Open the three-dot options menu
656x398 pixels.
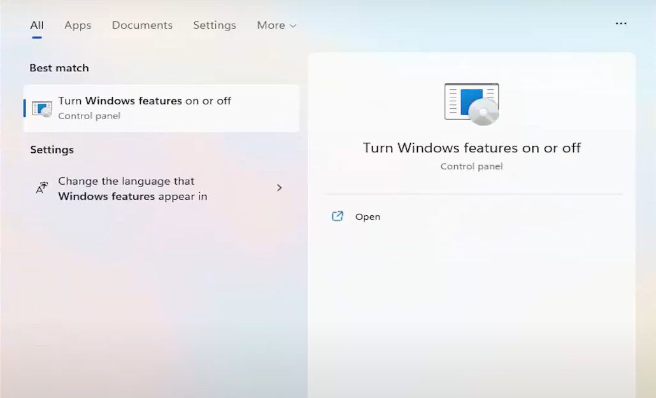[621, 24]
